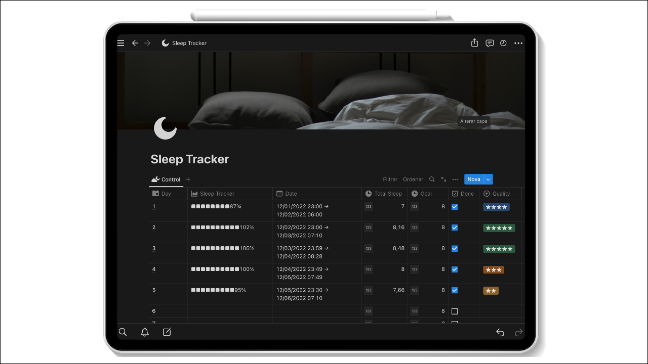Viewport: 648px width, 364px height.
Task: Switch to the Control view tab
Action: [166, 179]
